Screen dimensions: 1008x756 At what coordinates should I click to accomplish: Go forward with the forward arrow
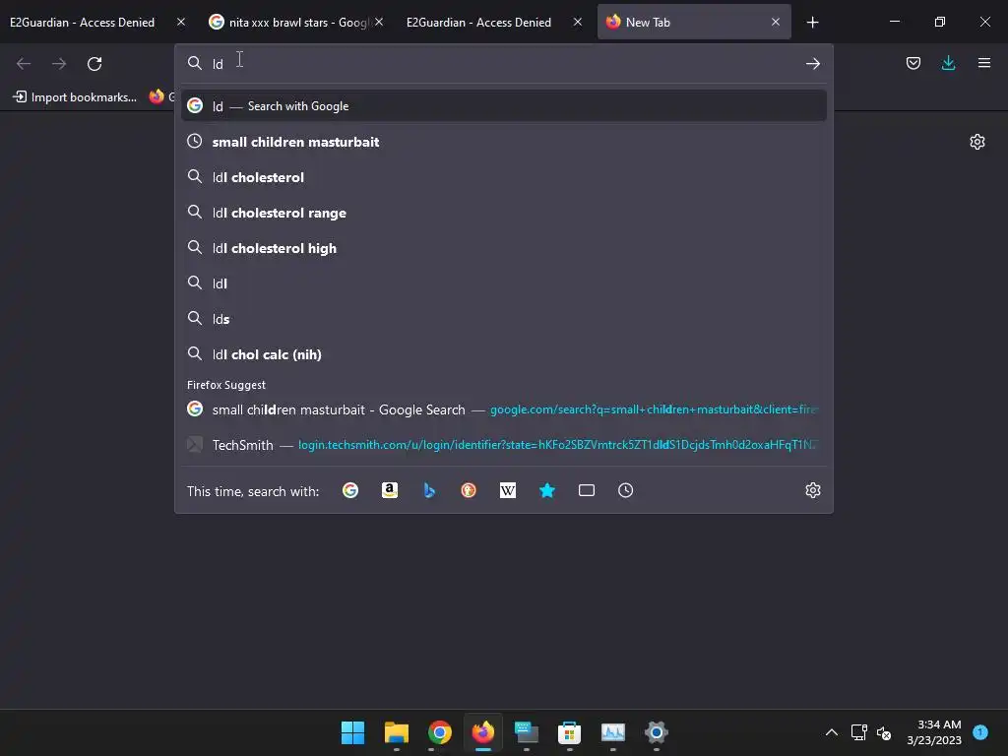(59, 64)
